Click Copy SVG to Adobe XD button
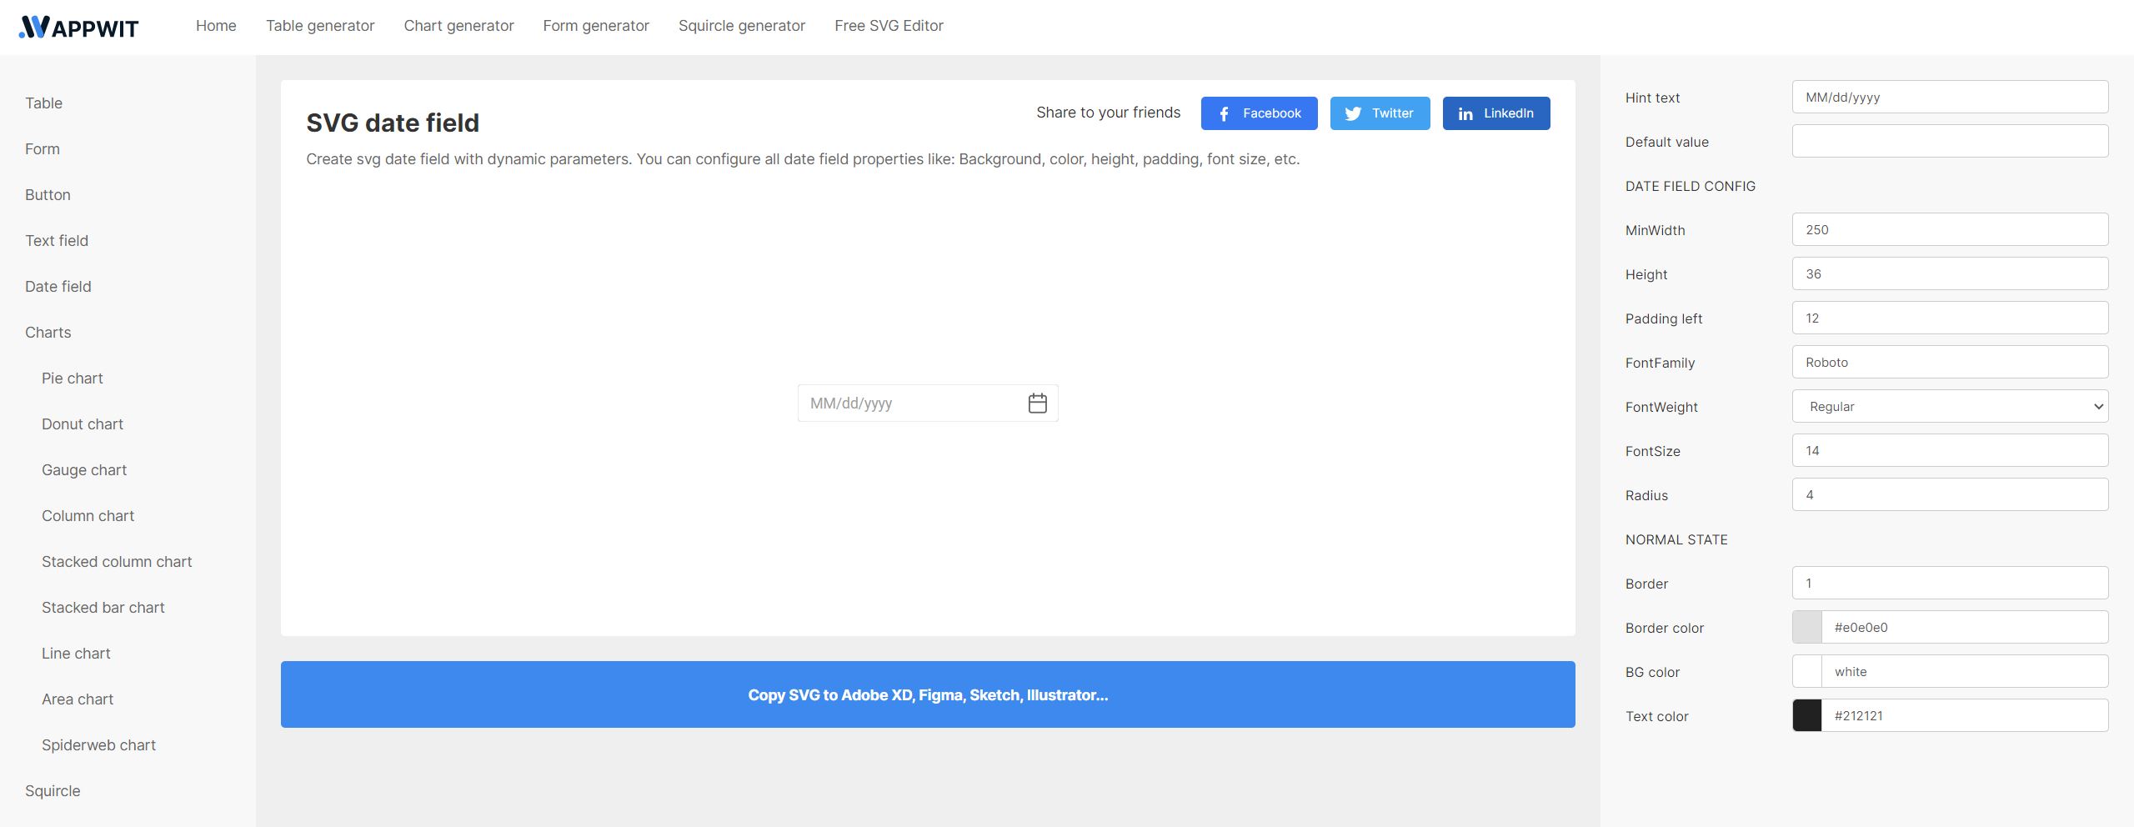2134x827 pixels. 928,694
